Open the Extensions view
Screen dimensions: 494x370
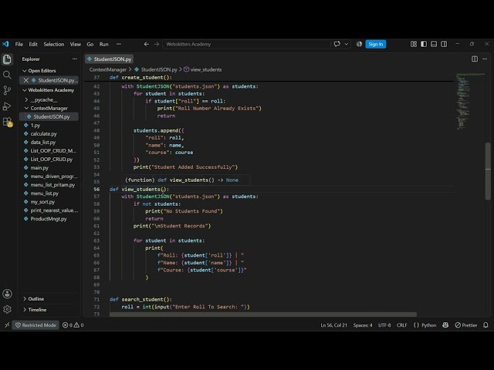(7, 122)
